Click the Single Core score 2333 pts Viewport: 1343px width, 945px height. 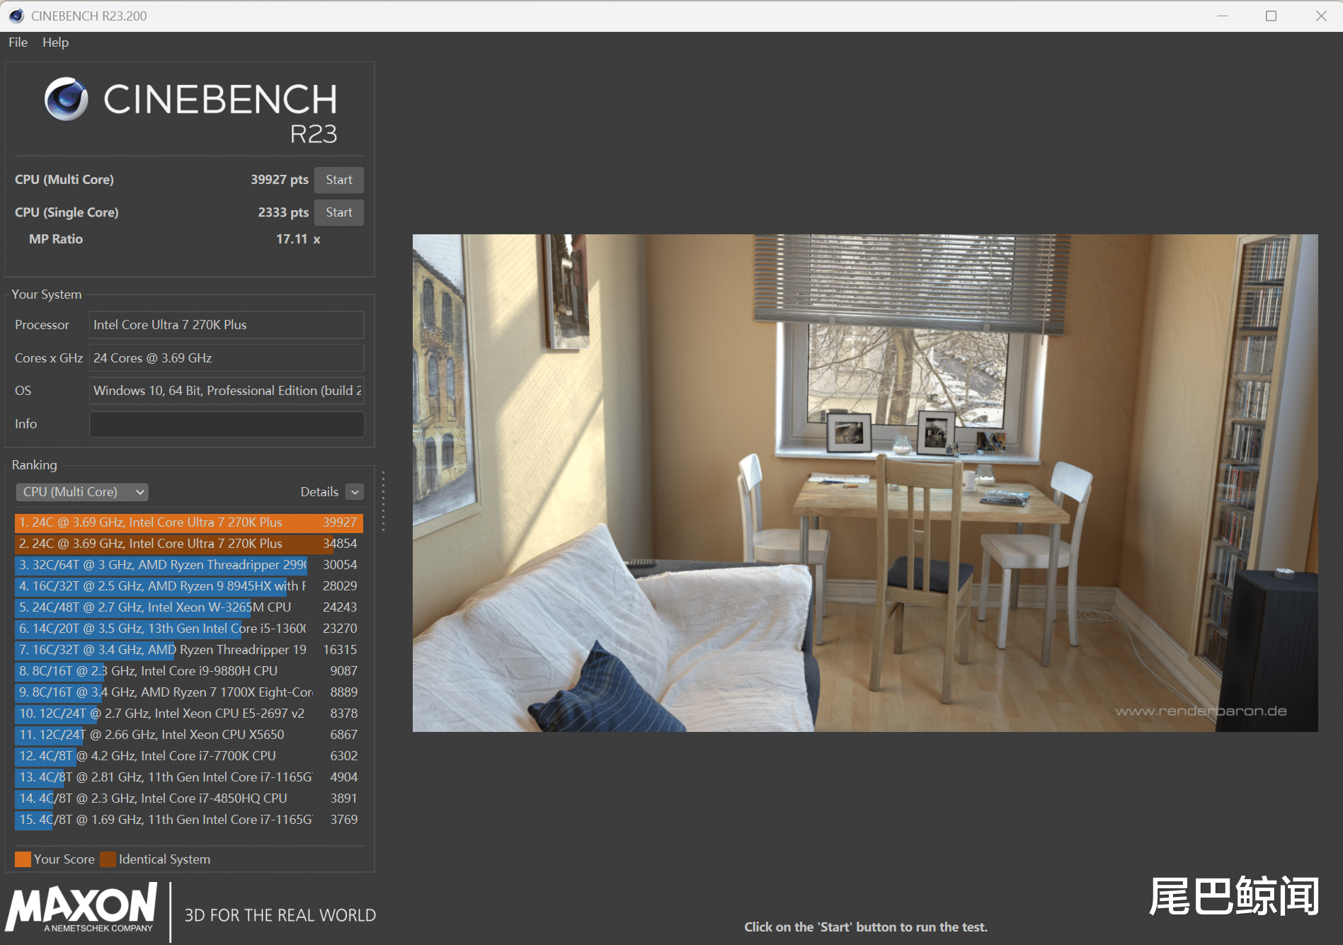(283, 212)
